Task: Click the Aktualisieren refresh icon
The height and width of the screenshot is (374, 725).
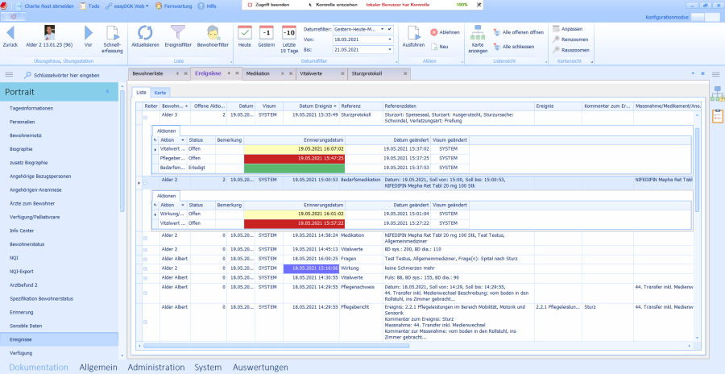Action: [145, 34]
